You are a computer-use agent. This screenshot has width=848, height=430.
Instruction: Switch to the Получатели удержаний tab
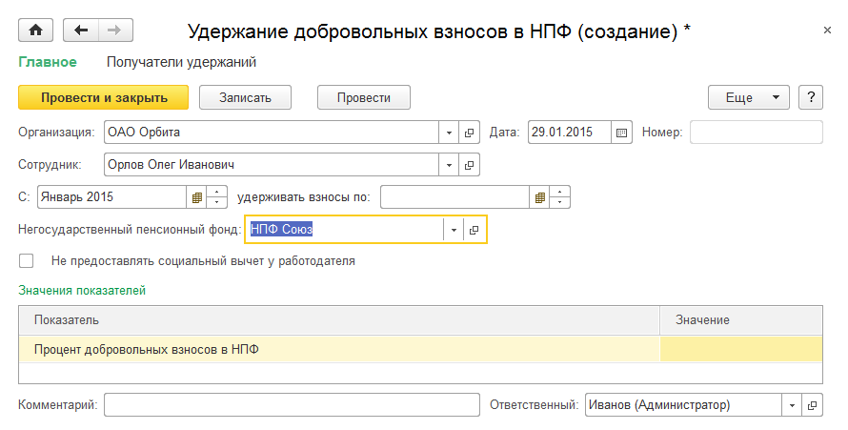click(x=181, y=63)
